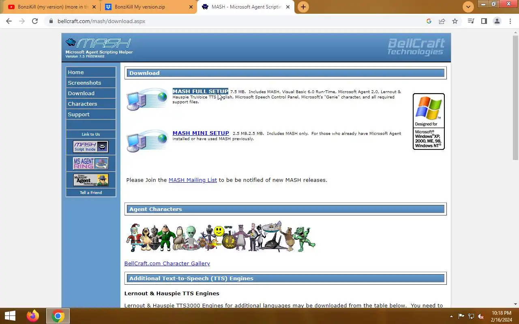The image size is (519, 324).
Task: Open the network tray icon
Action: coord(471,316)
